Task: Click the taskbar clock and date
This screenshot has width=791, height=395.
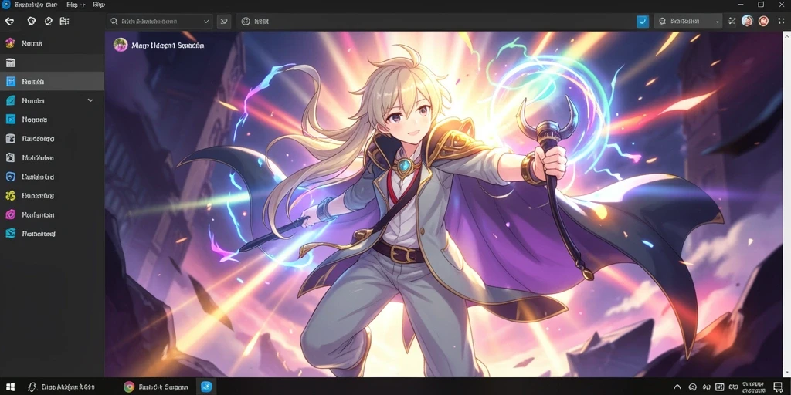Action: point(752,387)
